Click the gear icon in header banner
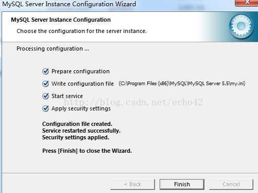Image resolution: width=258 pixels, height=193 pixels. pos(241,26)
